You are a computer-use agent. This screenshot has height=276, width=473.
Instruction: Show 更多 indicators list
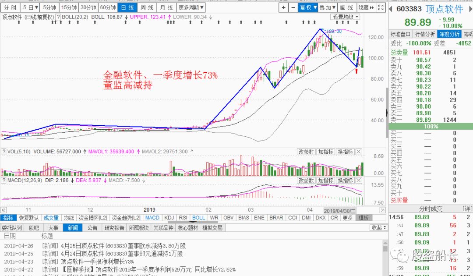347,218
